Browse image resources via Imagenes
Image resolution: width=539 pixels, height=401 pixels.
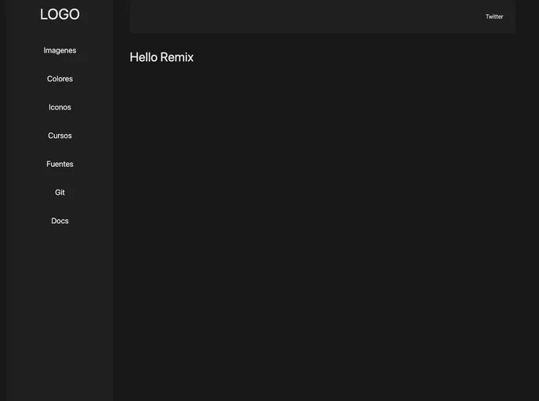(60, 50)
